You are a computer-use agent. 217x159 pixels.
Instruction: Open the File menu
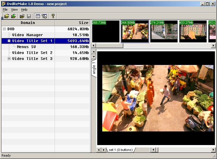(x=5, y=9)
